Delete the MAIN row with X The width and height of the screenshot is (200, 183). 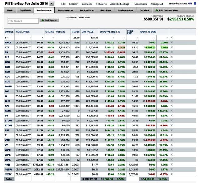tap(172, 86)
